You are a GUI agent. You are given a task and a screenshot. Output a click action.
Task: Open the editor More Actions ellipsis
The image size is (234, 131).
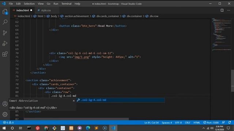[229, 10]
